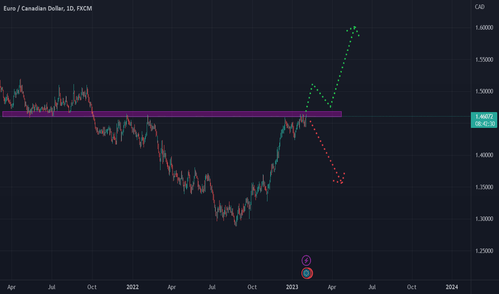Click the 1.40000 price axis label
Screen dimensions: 499x294
pyautogui.click(x=484, y=155)
